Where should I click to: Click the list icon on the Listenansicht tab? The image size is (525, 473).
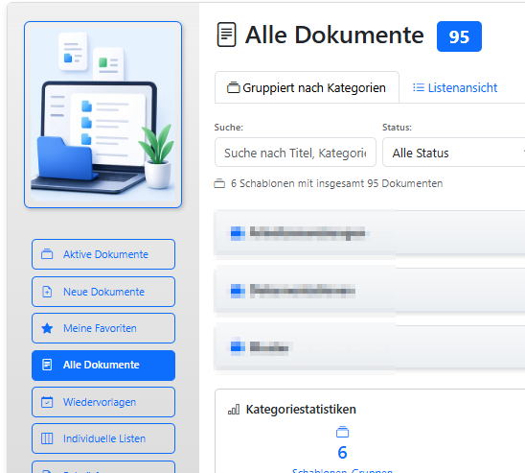(x=419, y=87)
